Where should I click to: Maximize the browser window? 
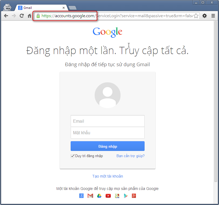[203, 2]
